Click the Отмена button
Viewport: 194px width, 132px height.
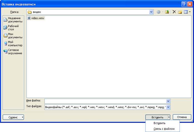[182, 117]
